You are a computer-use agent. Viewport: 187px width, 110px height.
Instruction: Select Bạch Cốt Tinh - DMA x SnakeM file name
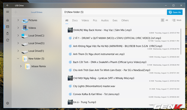click(110, 62)
